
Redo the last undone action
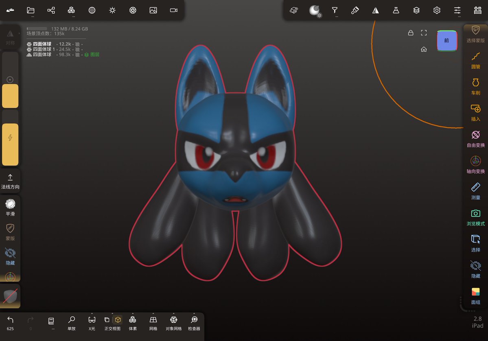[x=31, y=323]
